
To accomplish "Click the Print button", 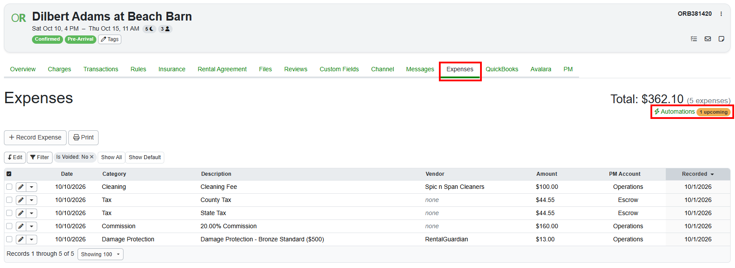I will pos(83,137).
